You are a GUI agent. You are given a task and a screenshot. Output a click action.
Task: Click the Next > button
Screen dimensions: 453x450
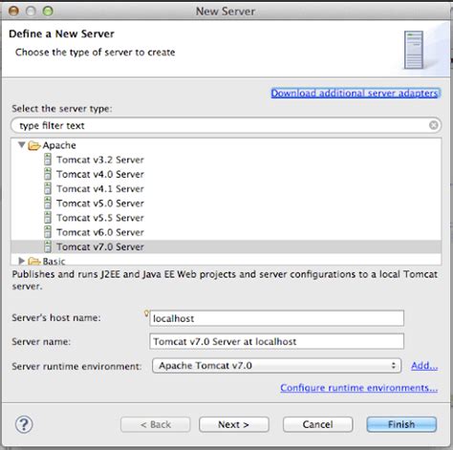234,424
